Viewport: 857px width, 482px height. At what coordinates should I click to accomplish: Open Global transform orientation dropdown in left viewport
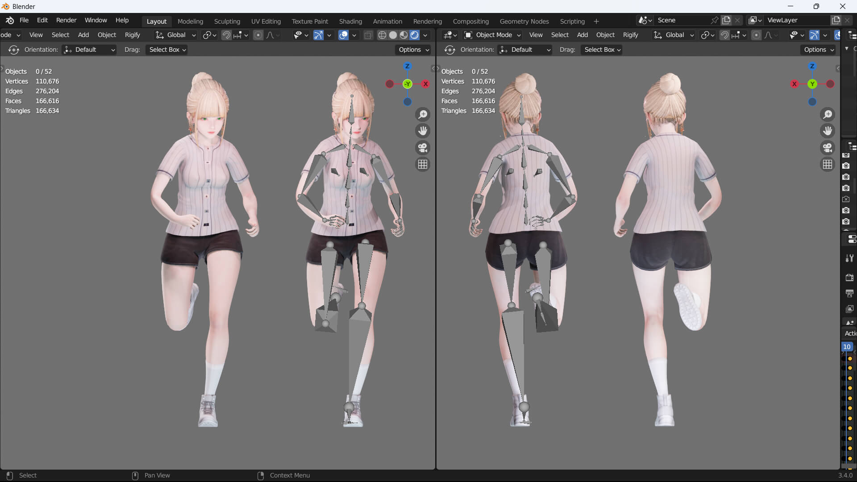175,35
